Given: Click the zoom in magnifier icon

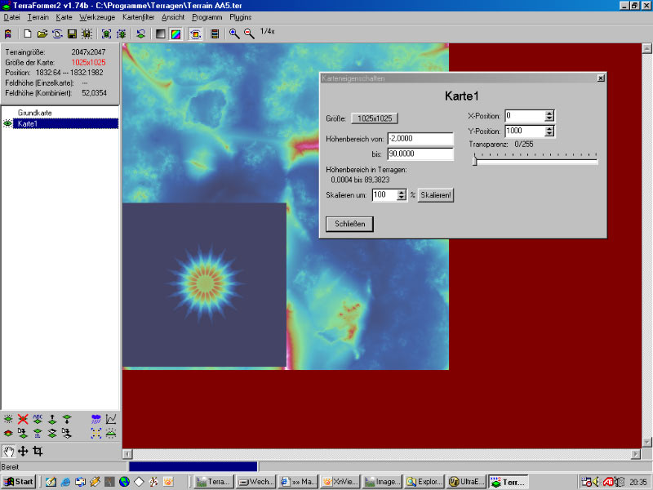Looking at the screenshot, I should coord(234,33).
